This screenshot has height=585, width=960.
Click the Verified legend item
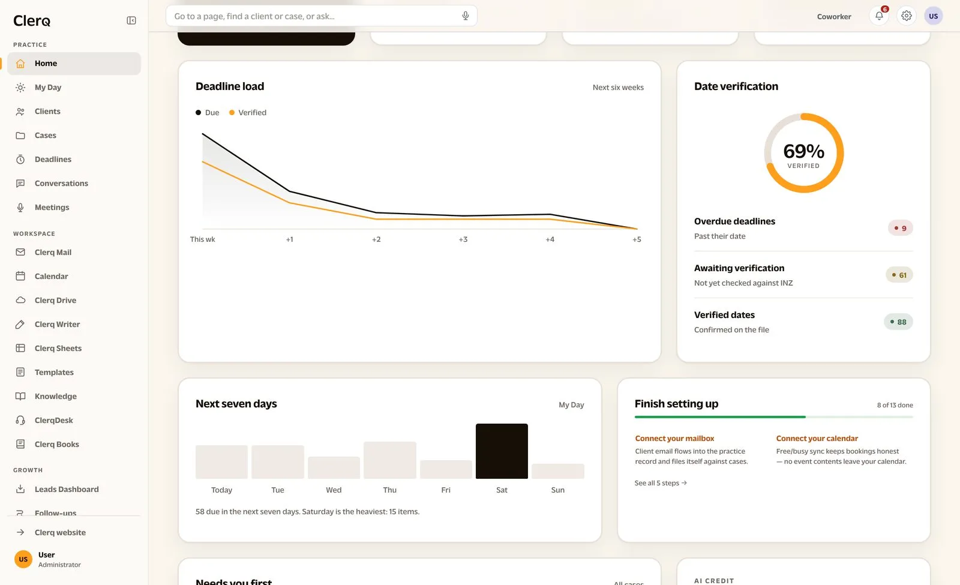(x=248, y=113)
